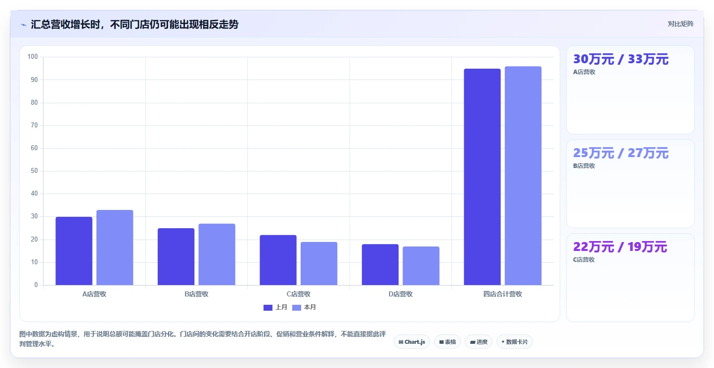714x368 pixels.
Task: Click the D店营收 本月 bar
Action: click(421, 266)
